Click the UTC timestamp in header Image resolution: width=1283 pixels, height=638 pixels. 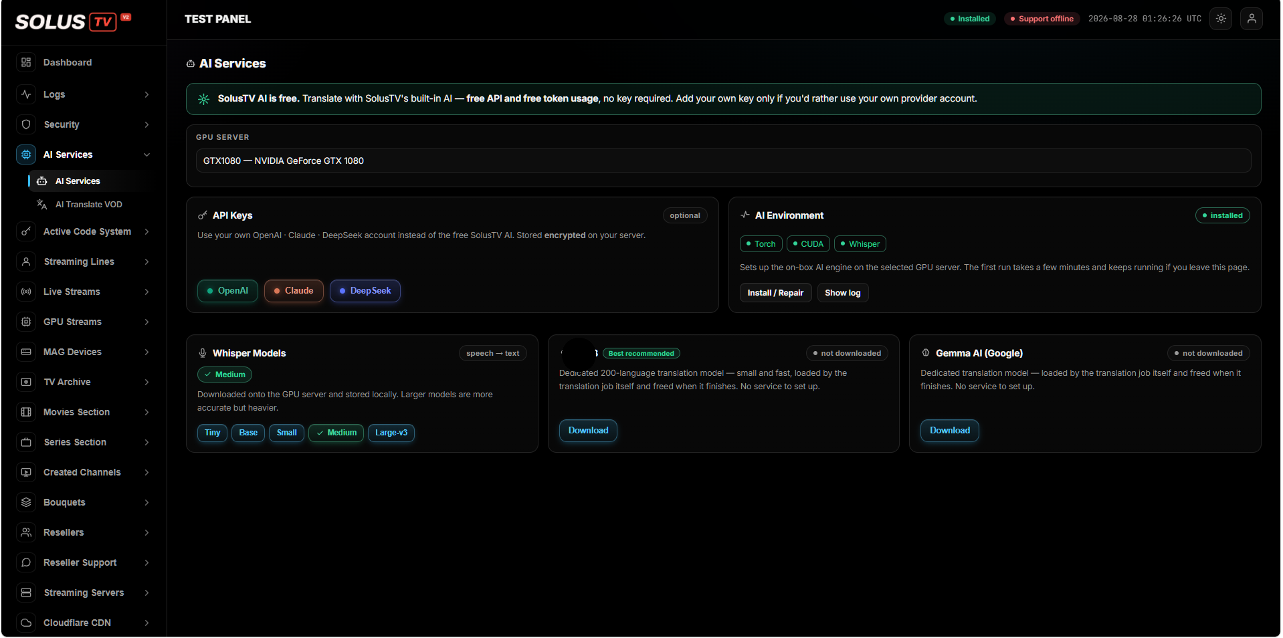(1145, 19)
